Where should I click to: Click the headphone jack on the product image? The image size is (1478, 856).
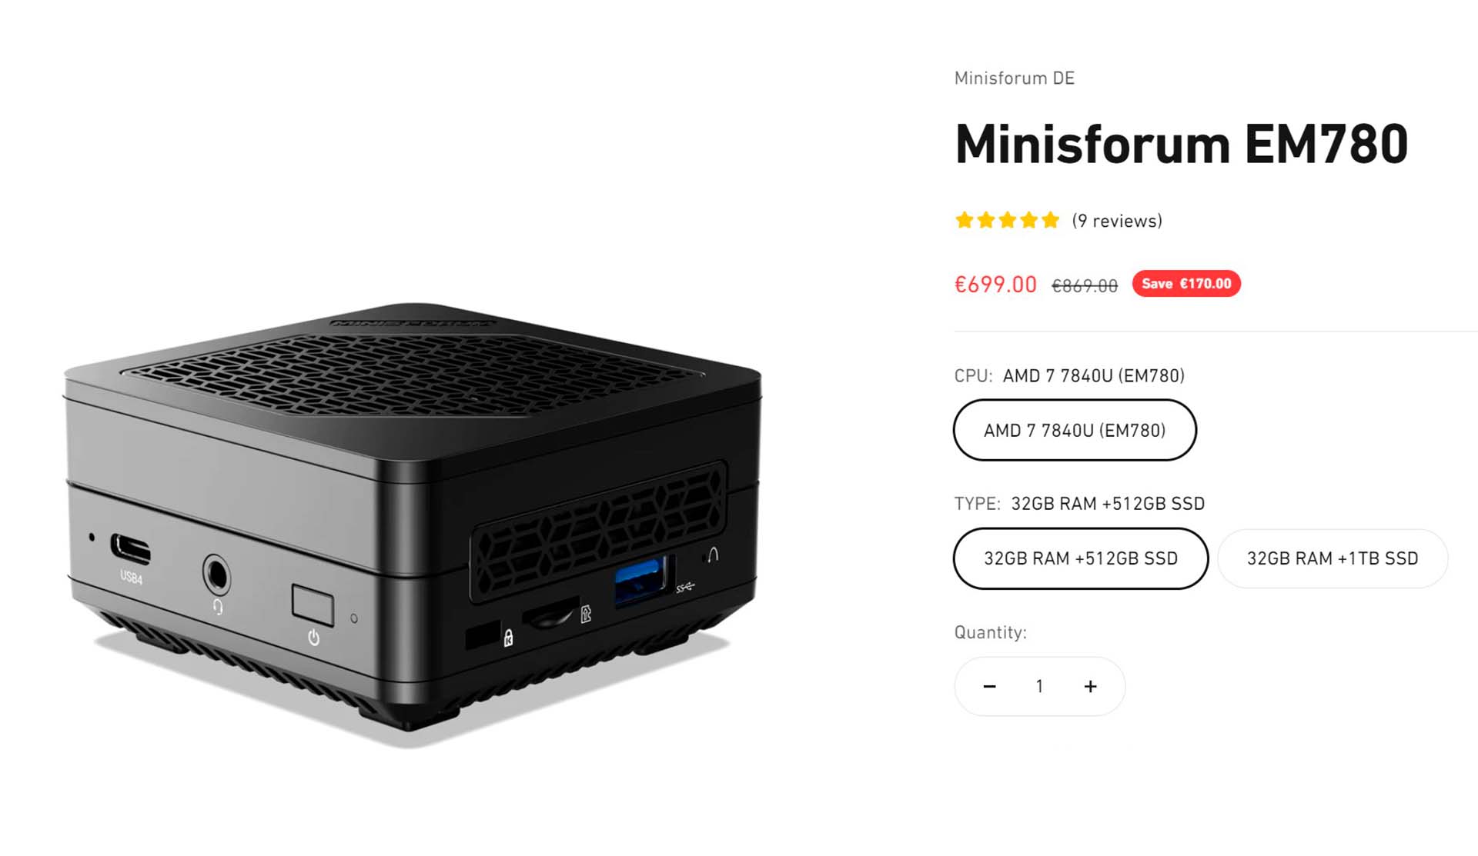(x=216, y=575)
